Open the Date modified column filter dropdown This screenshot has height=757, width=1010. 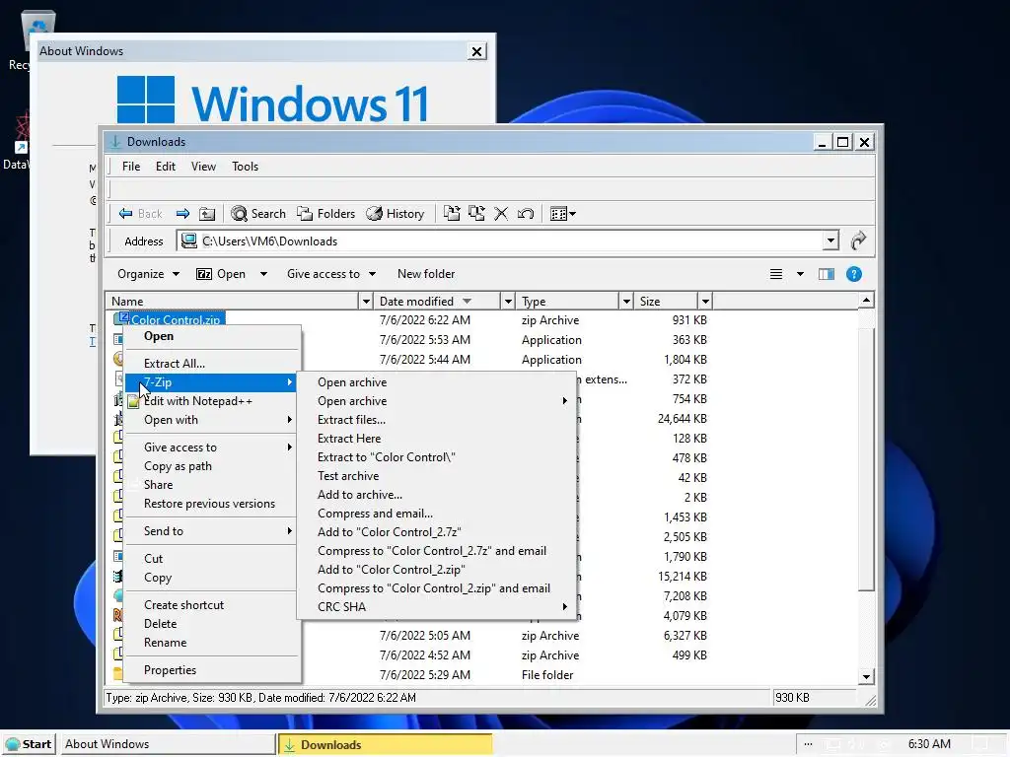(x=508, y=302)
